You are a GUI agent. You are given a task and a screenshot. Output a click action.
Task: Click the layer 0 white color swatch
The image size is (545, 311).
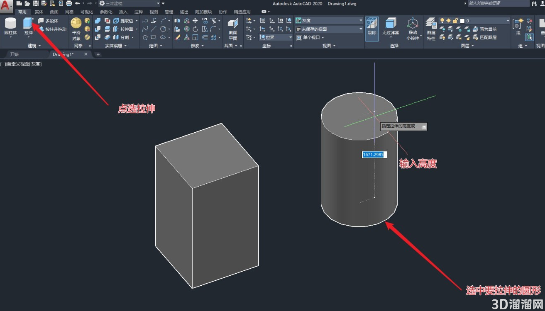coord(462,21)
